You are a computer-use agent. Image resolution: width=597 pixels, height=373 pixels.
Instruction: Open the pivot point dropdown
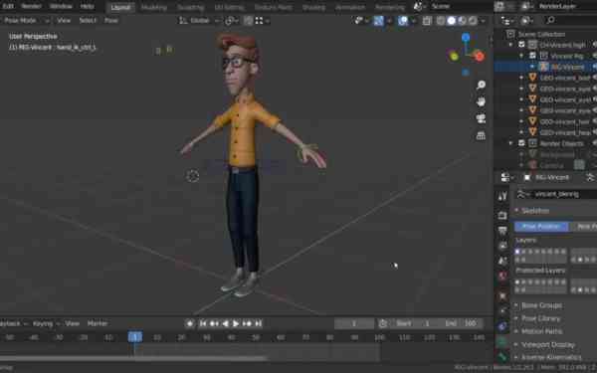[231, 21]
